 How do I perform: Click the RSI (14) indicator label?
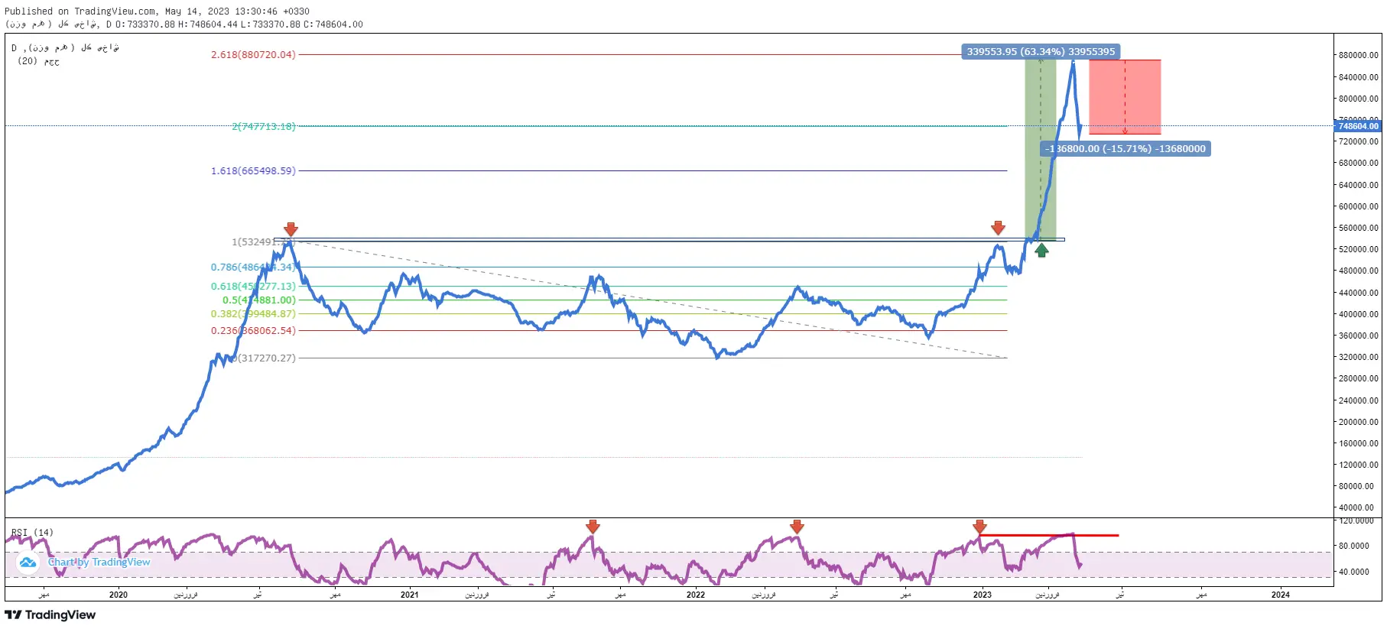pyautogui.click(x=32, y=533)
